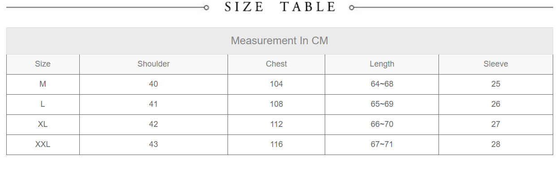Viewport: 559px width, 172px height.
Task: Select the L size cell
Action: click(x=43, y=105)
